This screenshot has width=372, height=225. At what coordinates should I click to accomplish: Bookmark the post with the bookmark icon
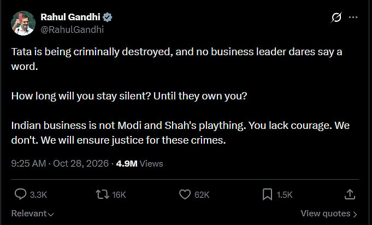click(267, 194)
